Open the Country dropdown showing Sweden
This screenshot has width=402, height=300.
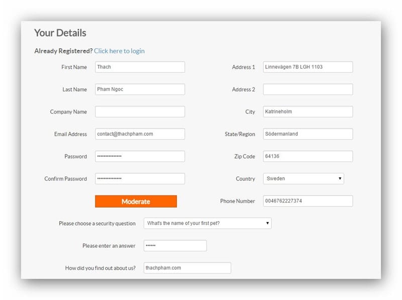304,179
